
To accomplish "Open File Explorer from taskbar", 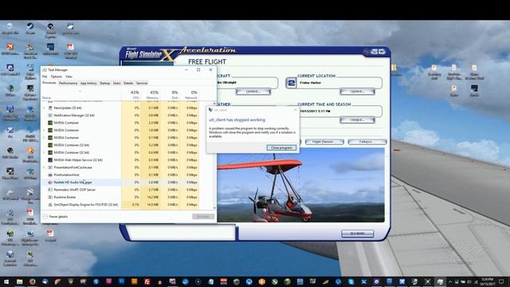I will [x=19, y=281].
